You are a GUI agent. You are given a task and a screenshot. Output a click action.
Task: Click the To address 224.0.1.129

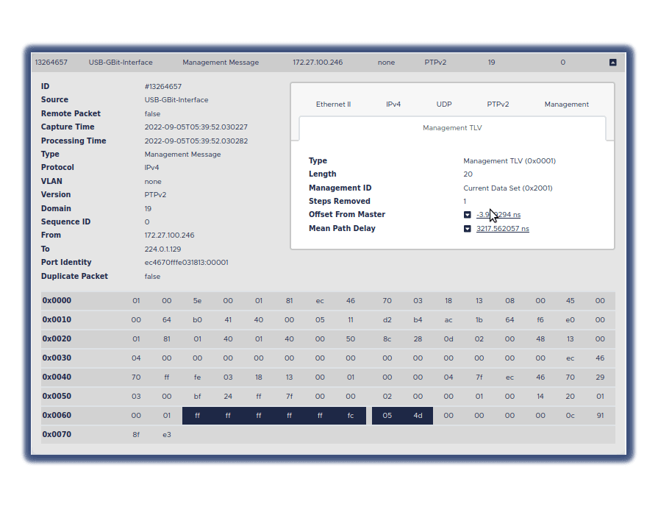click(162, 249)
